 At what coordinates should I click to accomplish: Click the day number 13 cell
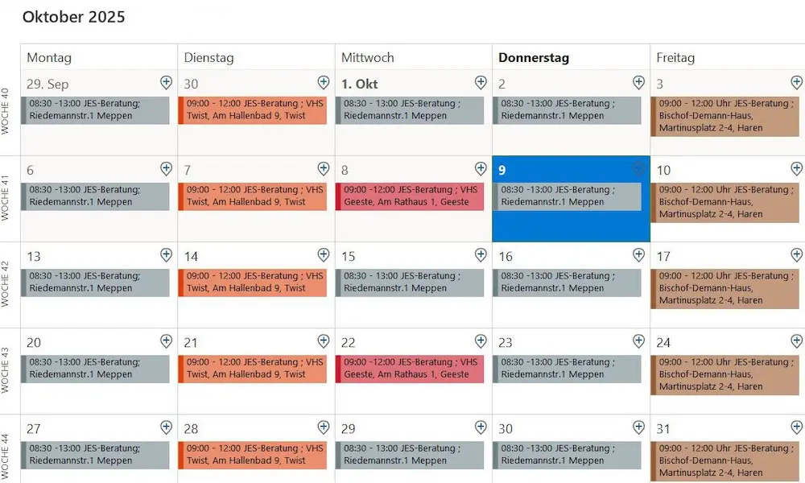(x=34, y=256)
